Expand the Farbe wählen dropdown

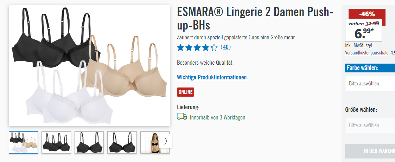click(x=370, y=84)
